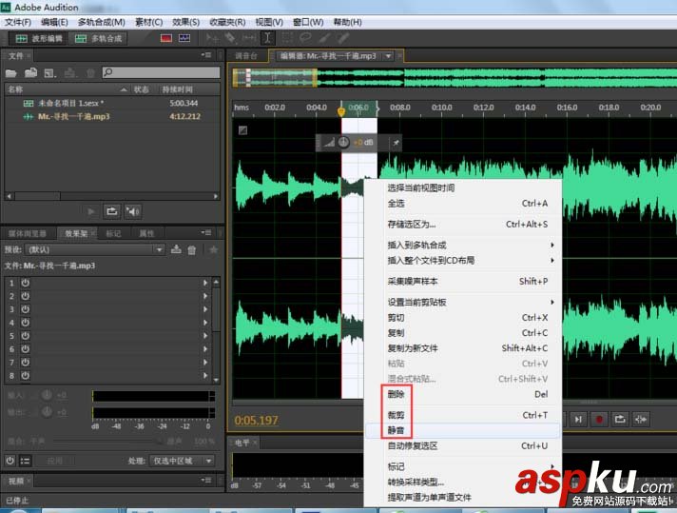Select the Move tool in toolbar
The height and width of the screenshot is (513, 677).
(x=212, y=38)
